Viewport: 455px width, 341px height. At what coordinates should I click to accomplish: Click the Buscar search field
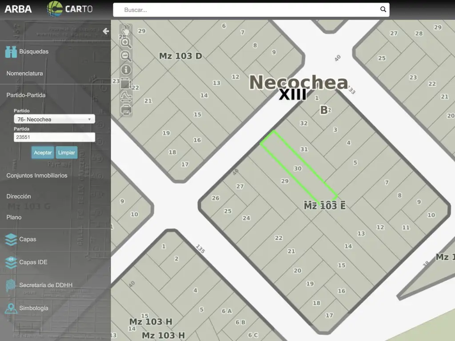tap(249, 10)
